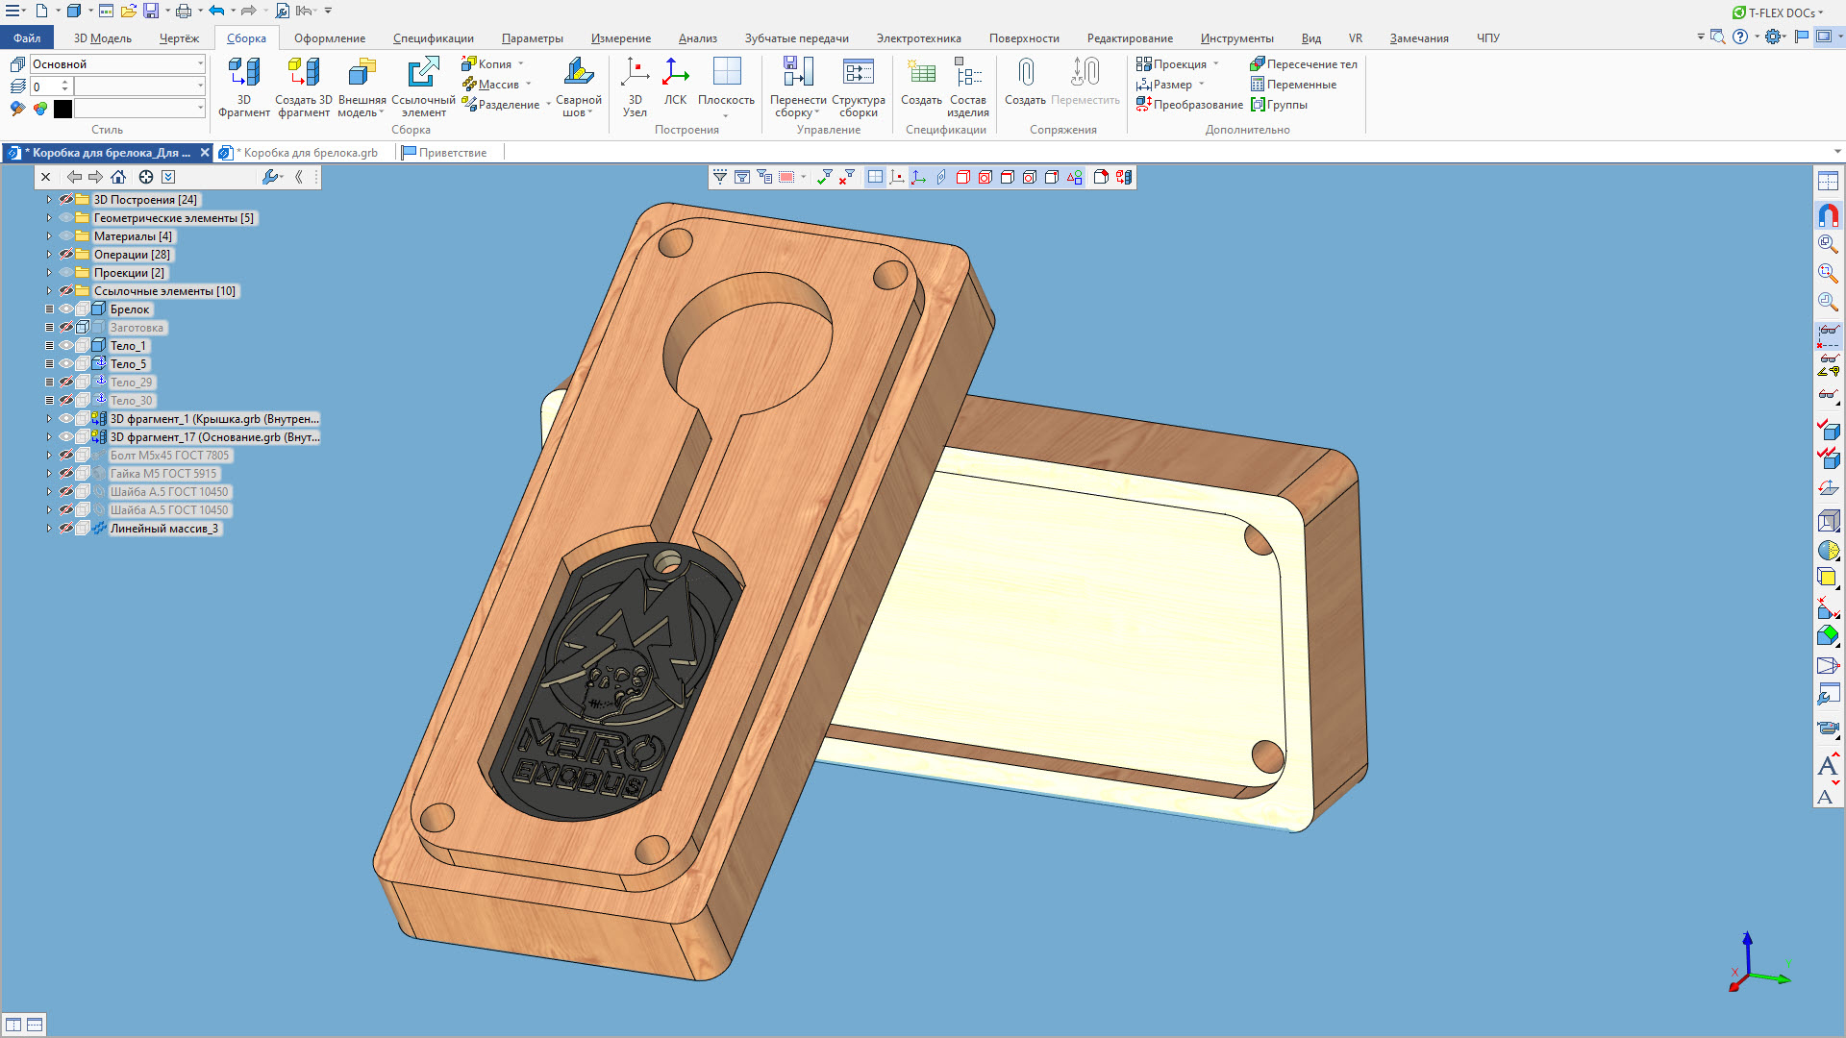Click the large letter A icon in right toolbar
1846x1038 pixels.
1828,766
